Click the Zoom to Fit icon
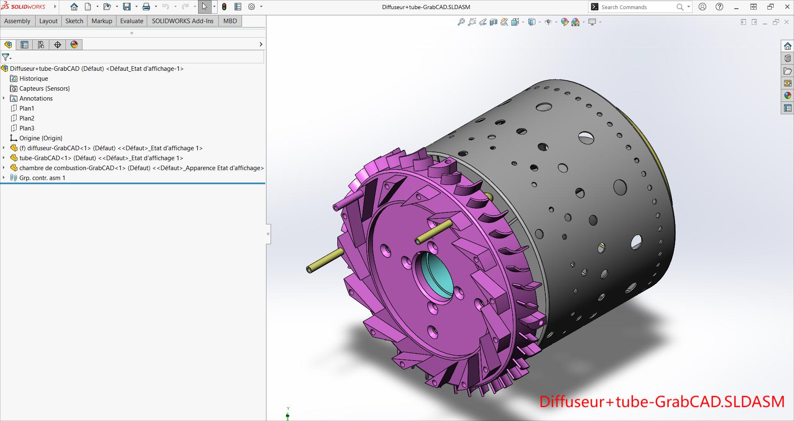 tap(461, 22)
